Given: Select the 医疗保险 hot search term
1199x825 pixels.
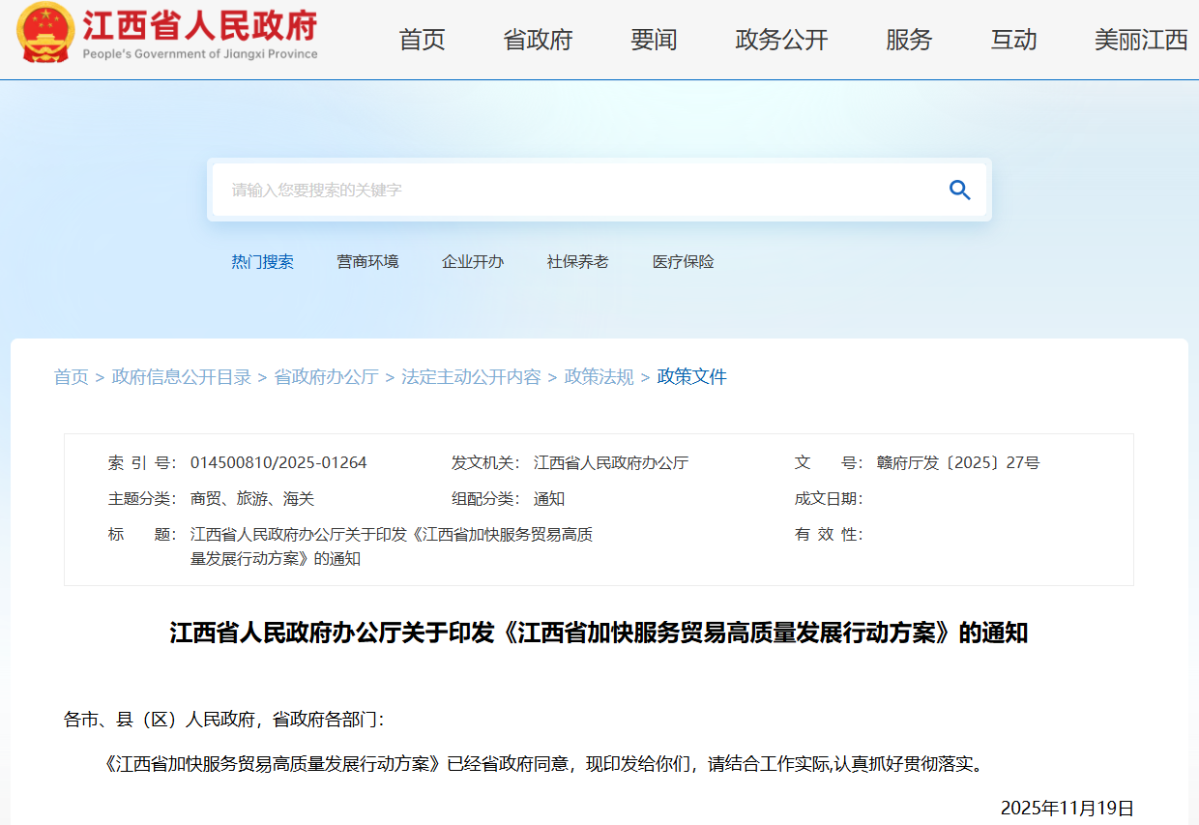Looking at the screenshot, I should click(x=683, y=262).
